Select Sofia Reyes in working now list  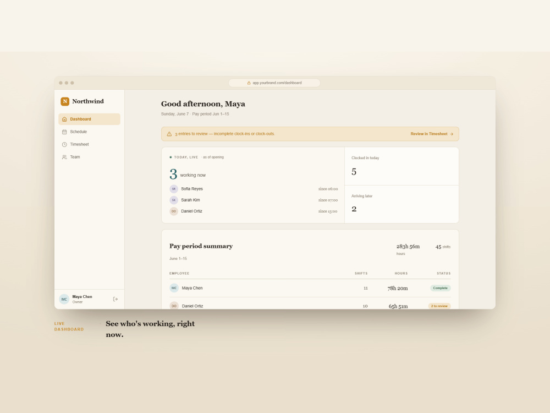point(254,189)
